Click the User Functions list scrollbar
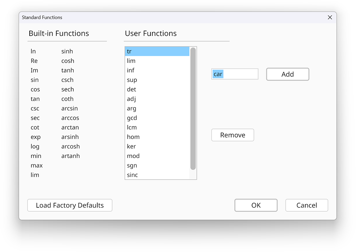356x252 pixels. point(193,113)
